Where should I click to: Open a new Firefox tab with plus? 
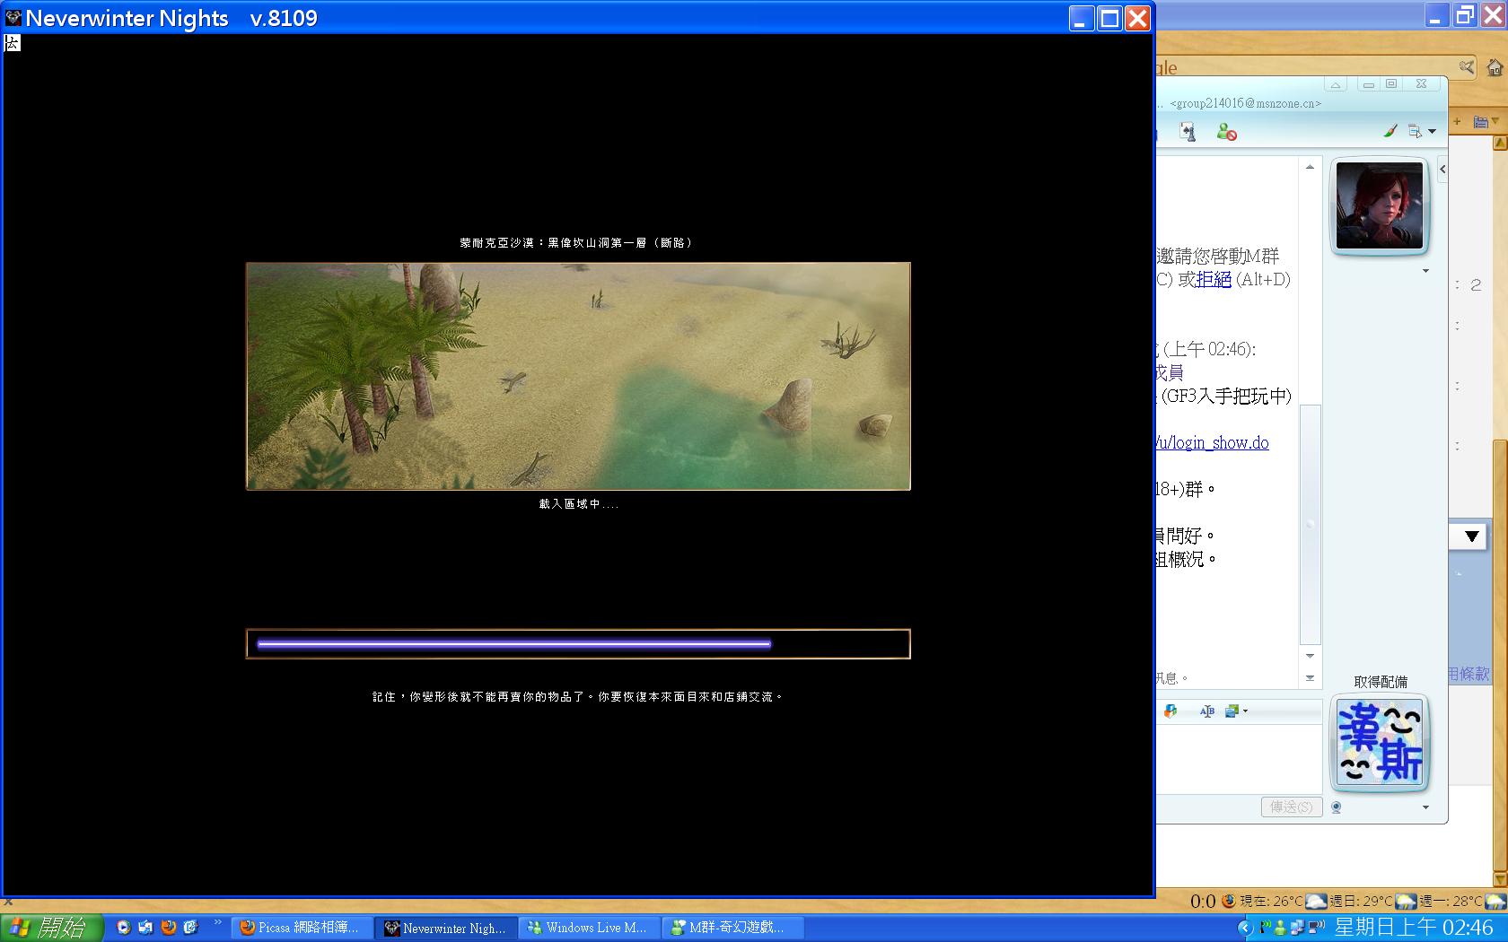[1457, 121]
